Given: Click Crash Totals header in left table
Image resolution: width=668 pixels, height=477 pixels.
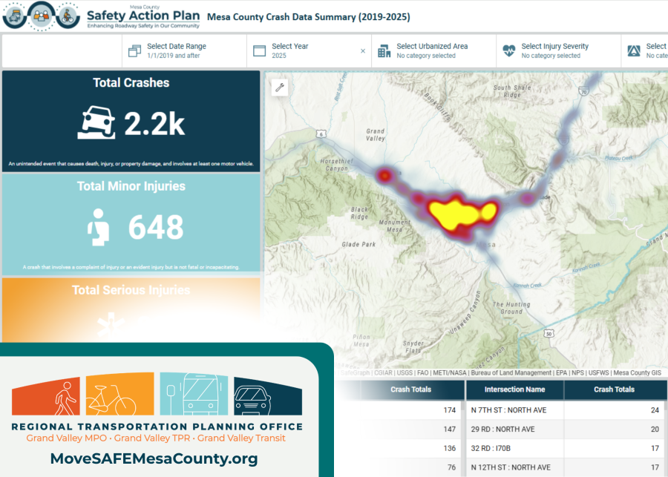Looking at the screenshot, I should tap(410, 389).
